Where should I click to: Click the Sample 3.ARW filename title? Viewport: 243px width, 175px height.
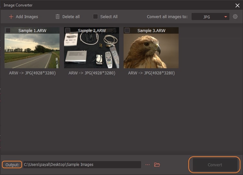[x=151, y=31]
